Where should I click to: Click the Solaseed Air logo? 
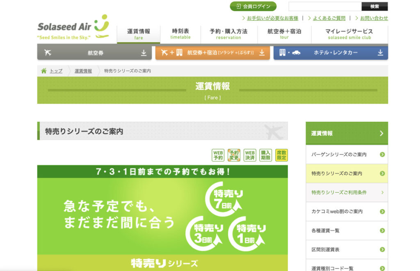point(73,27)
